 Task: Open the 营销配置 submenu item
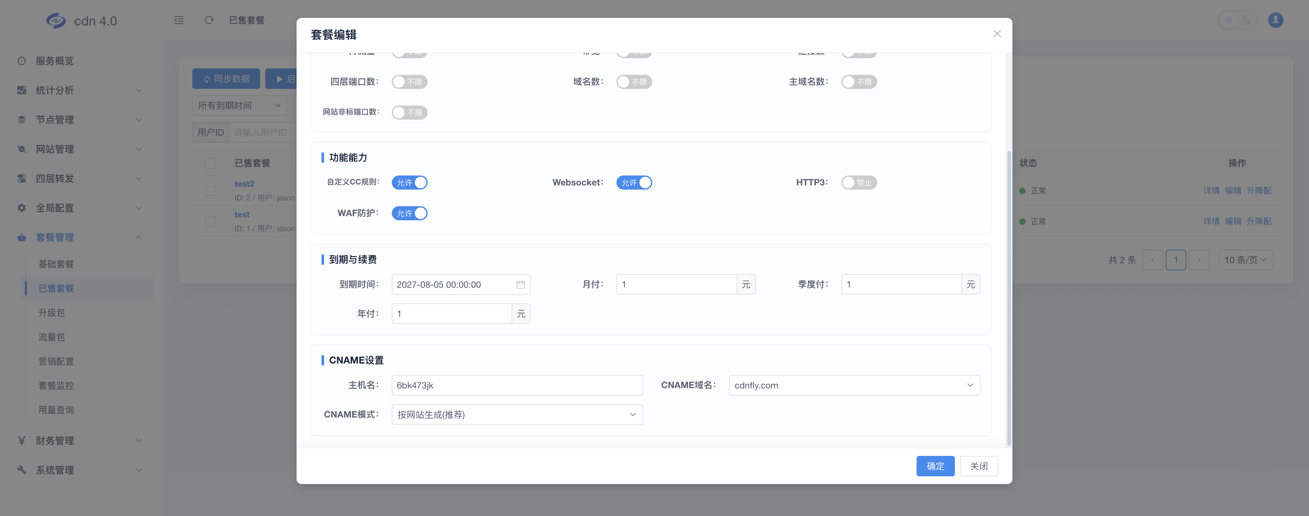point(56,362)
